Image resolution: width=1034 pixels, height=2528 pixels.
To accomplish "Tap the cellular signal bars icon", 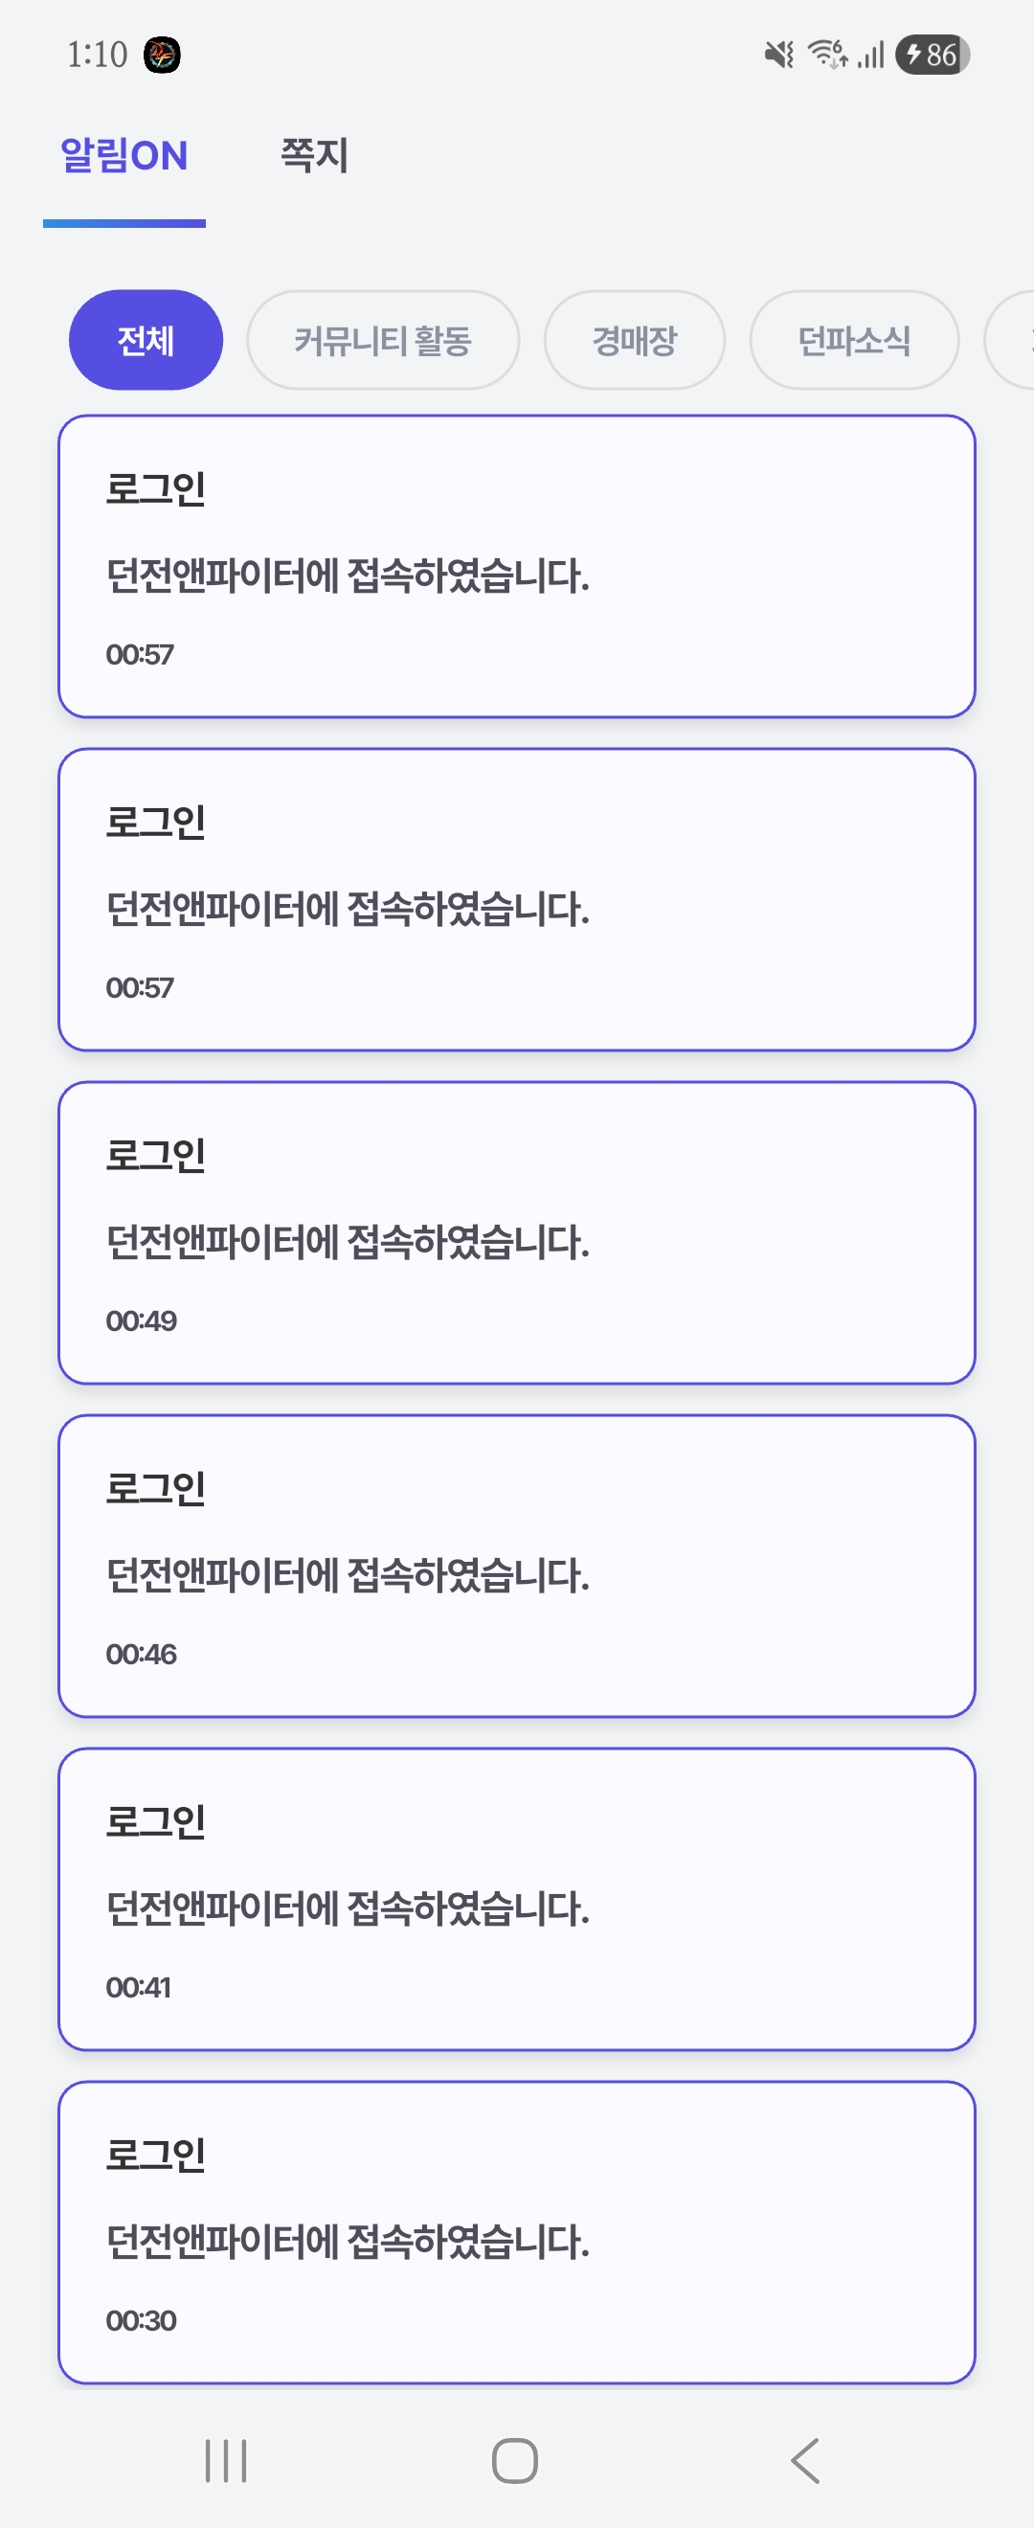I will (x=871, y=55).
